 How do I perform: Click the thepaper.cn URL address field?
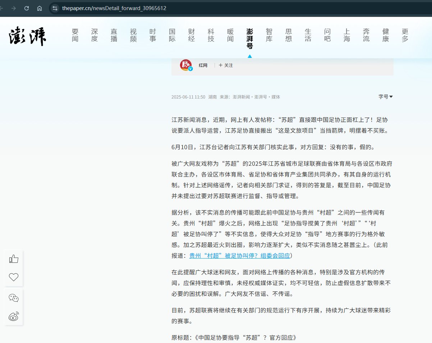114,8
